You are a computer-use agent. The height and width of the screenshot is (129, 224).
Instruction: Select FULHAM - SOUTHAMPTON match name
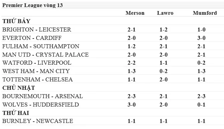(x=41, y=46)
